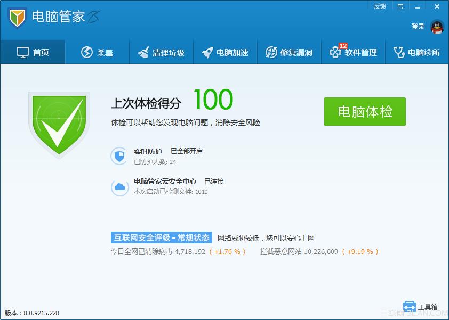Open the 工具箱 toolbox icon bottom right
Viewport: 449px width, 320px height.
coord(410,306)
